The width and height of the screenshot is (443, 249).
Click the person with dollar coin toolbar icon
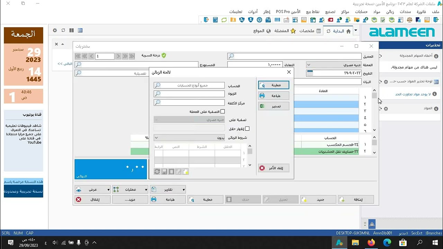[x=365, y=20]
